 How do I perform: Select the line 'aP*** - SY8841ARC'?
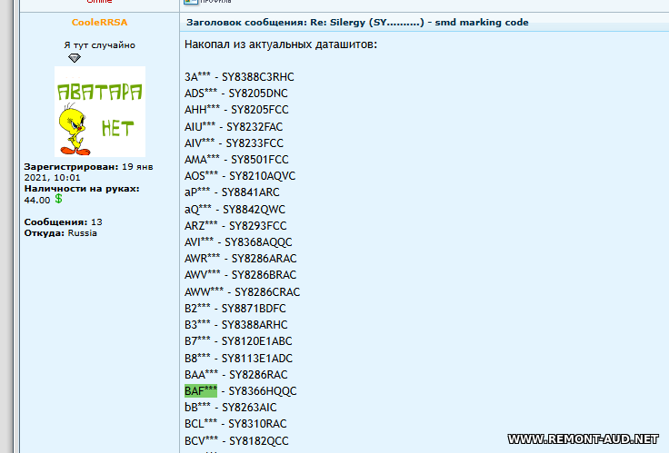click(232, 192)
